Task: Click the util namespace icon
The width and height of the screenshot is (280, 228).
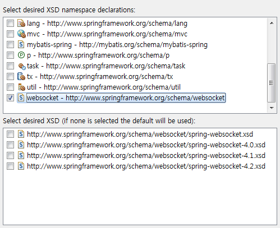Action: (21, 87)
